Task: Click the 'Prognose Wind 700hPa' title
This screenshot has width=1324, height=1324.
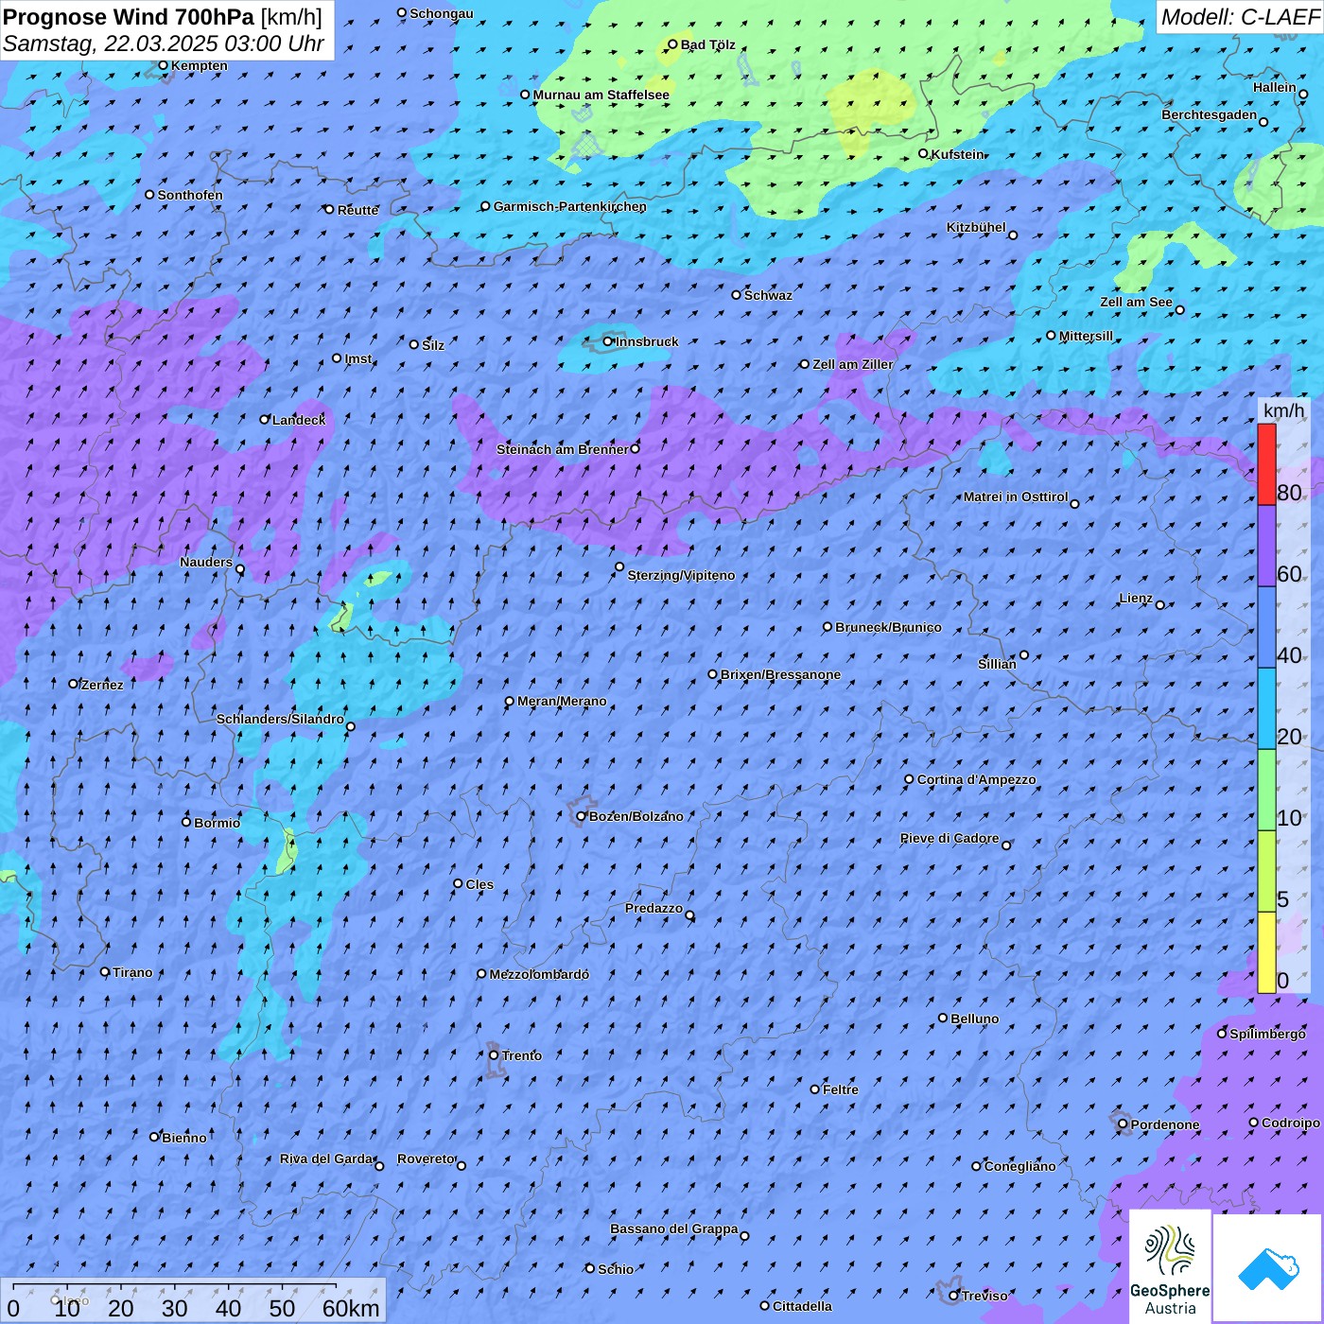Action: 129,16
